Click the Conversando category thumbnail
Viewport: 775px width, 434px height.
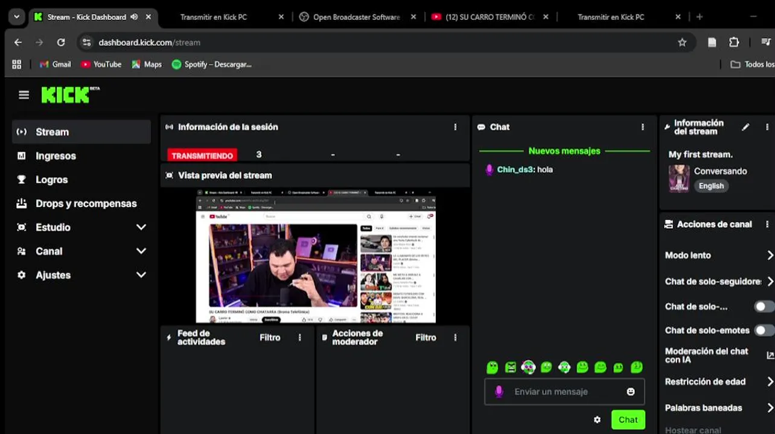678,178
